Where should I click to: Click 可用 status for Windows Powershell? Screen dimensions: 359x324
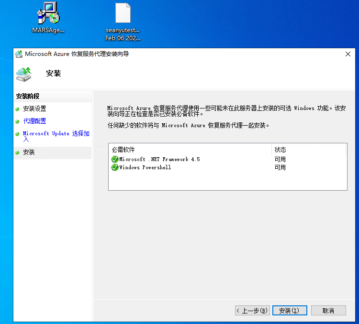280,167
